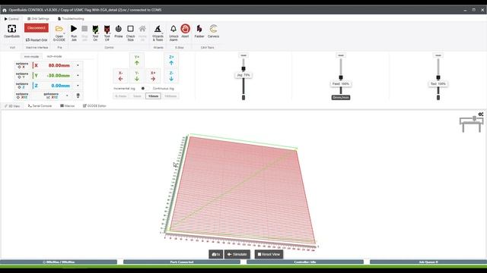
Task: Switch to the Macros tab
Action: click(68, 106)
